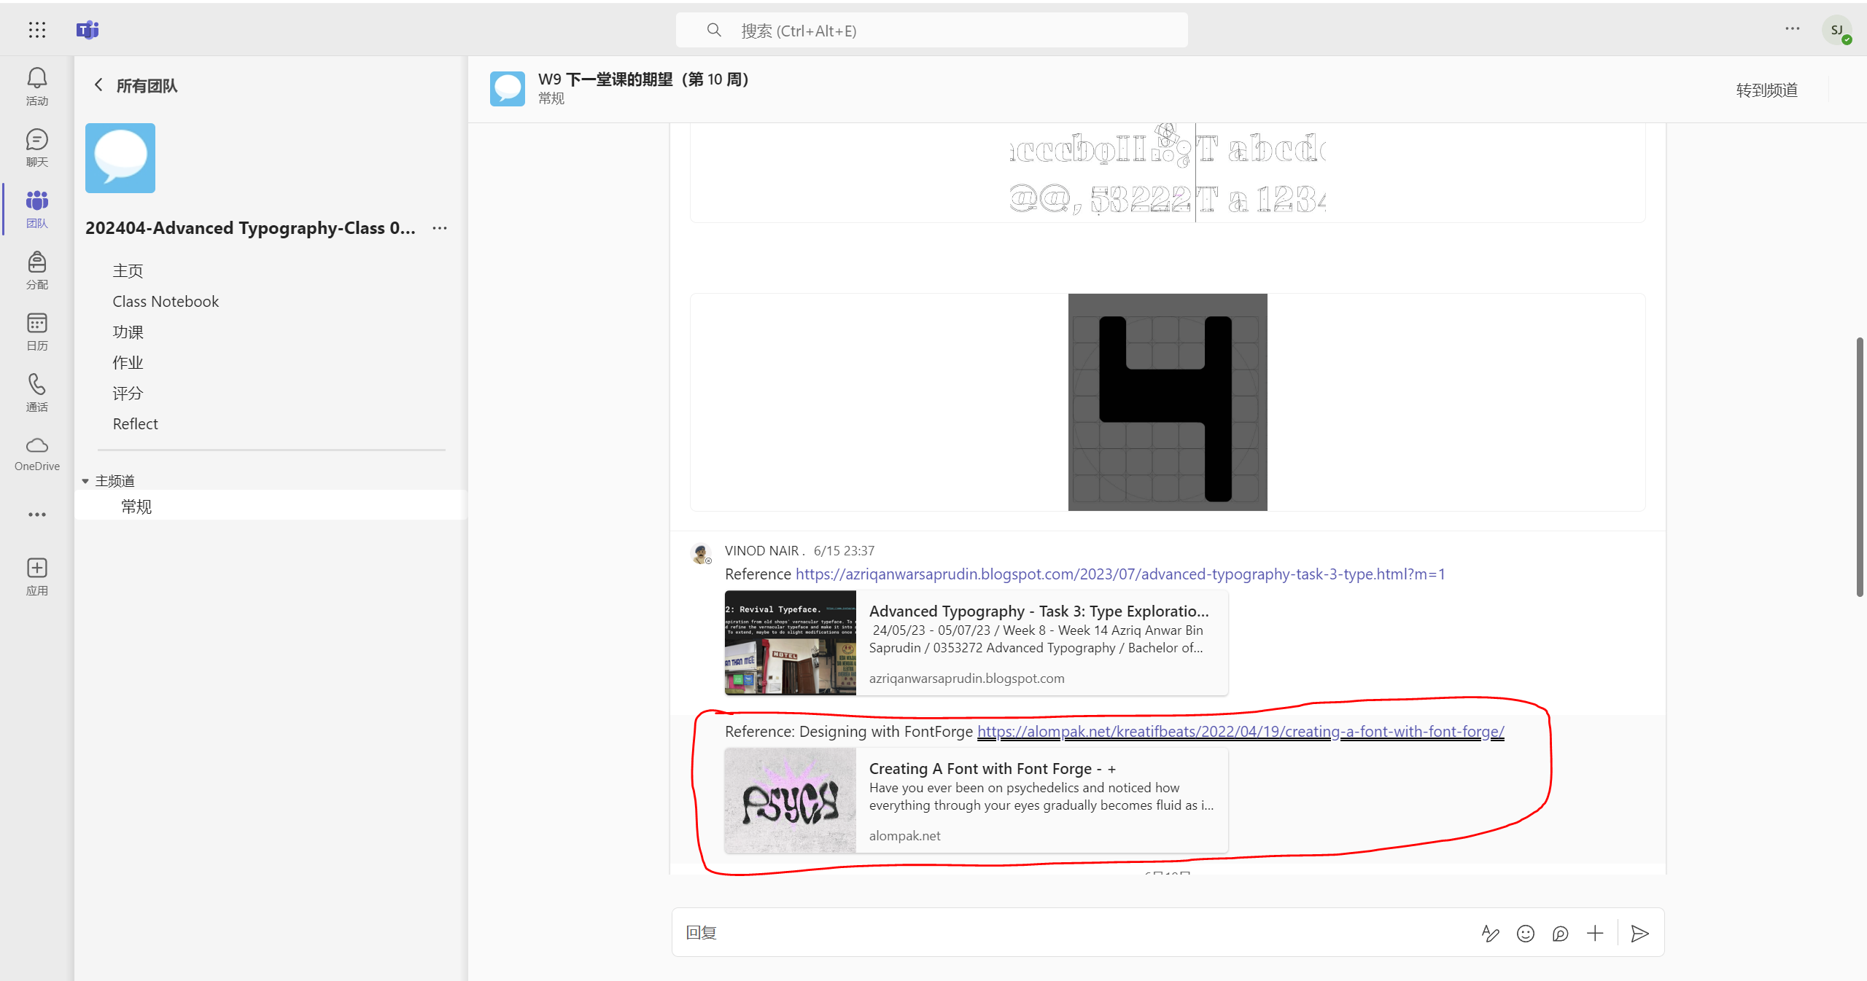Open the Advanced Typography Task 3 preview card
This screenshot has width=1867, height=981.
click(x=977, y=644)
